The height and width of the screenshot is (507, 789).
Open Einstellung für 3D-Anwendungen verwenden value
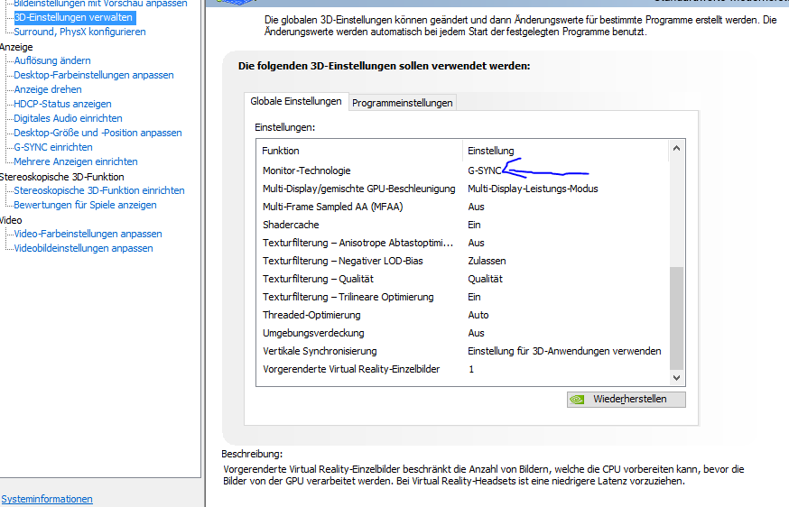coord(564,352)
